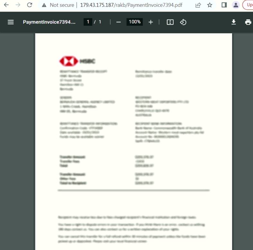The width and height of the screenshot is (253, 250).
Task: Print the PDF document
Action: pos(248,22)
